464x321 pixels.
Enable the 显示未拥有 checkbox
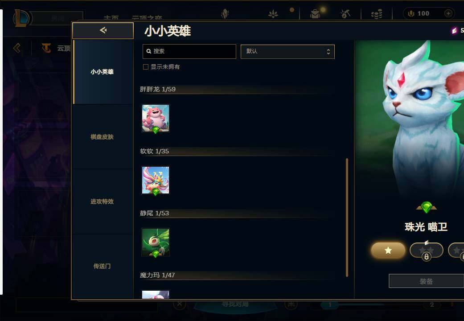(x=146, y=67)
